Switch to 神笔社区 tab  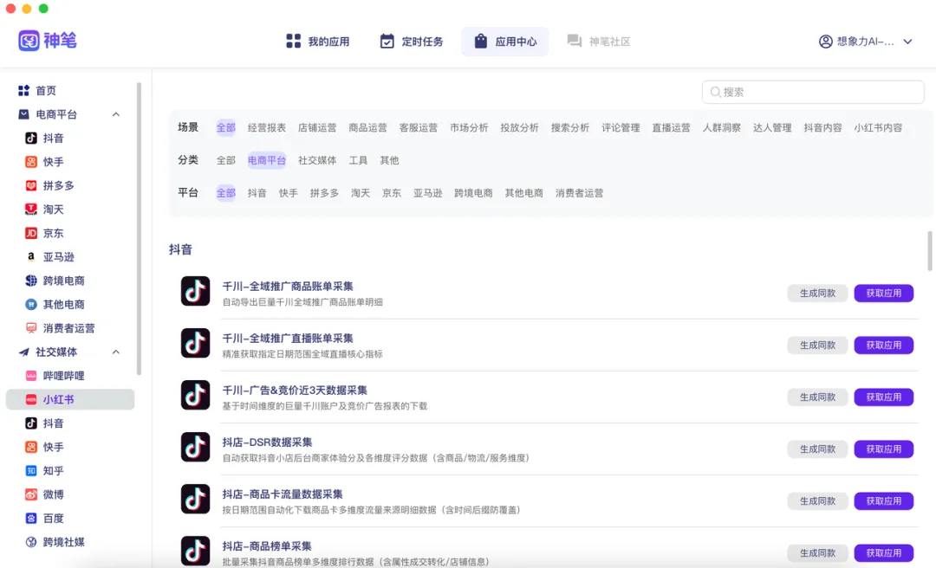click(x=599, y=42)
